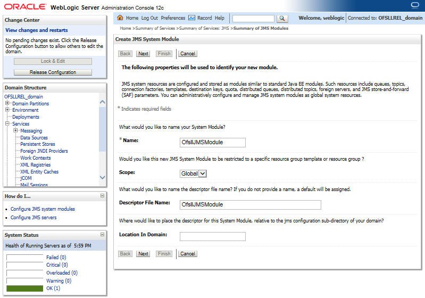Click the Name input field
Viewport: 425px width, 298px height.
coord(213,143)
